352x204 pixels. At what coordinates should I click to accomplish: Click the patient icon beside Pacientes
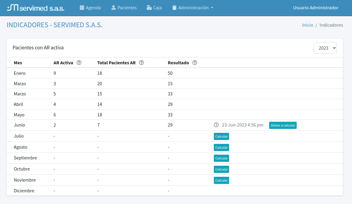(x=113, y=8)
